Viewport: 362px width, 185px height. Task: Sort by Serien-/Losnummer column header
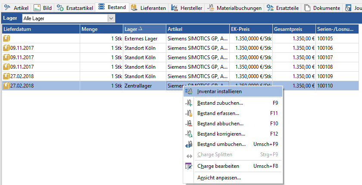[337, 29]
